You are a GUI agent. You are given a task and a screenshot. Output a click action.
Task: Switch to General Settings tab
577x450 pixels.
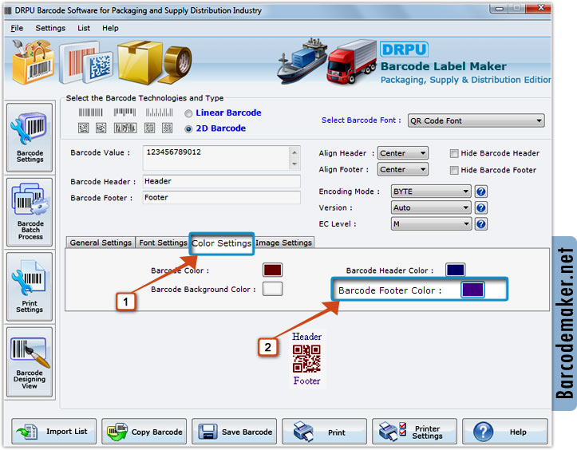(x=101, y=243)
